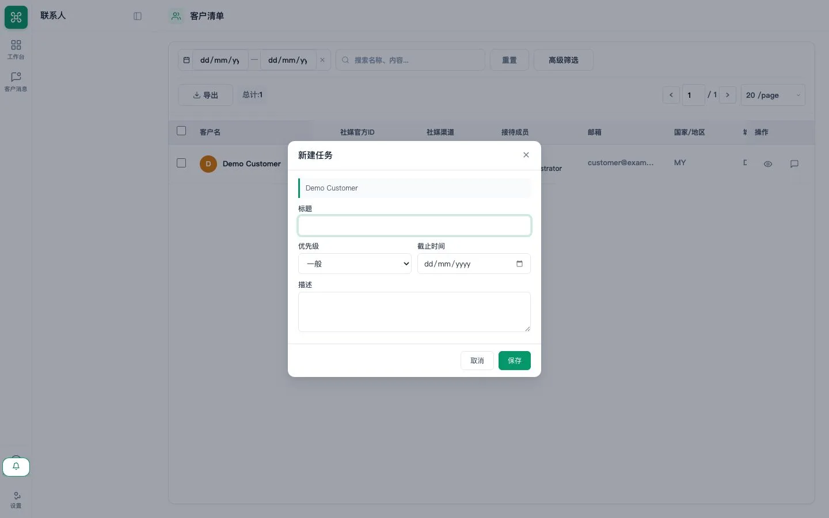The width and height of the screenshot is (829, 518).
Task: Clear the date range with the x icon
Action: click(x=322, y=60)
